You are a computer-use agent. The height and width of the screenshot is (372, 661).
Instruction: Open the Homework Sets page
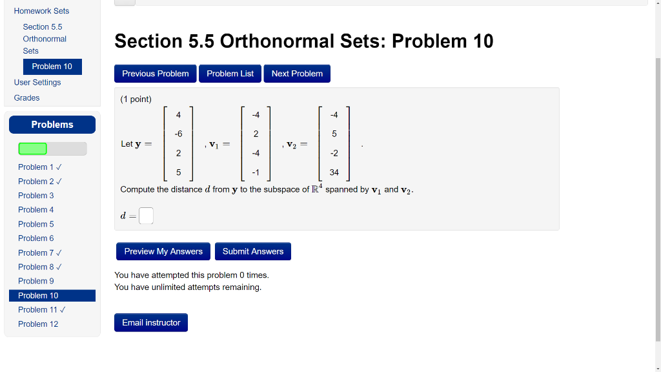(41, 11)
